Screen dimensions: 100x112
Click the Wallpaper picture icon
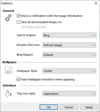[x=8, y=70]
